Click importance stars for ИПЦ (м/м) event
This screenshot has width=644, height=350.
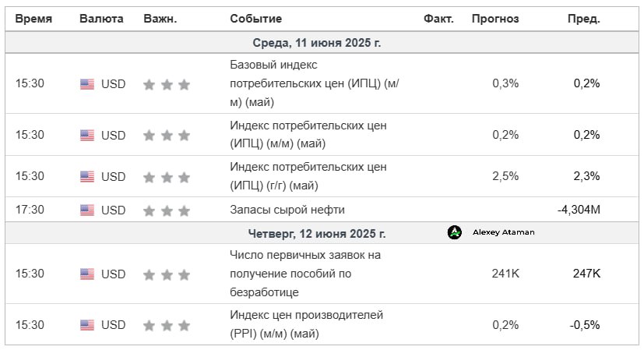coord(167,136)
